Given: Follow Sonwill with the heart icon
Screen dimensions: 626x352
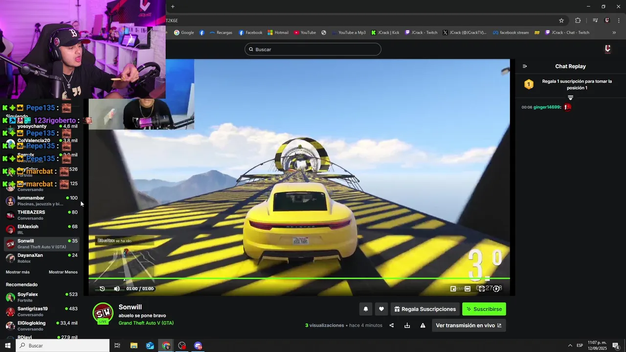Looking at the screenshot, I should [381, 309].
